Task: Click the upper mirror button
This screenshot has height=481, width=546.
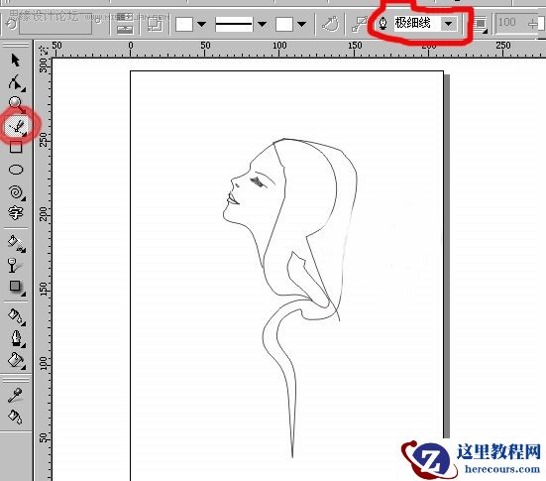Action: pos(125,18)
